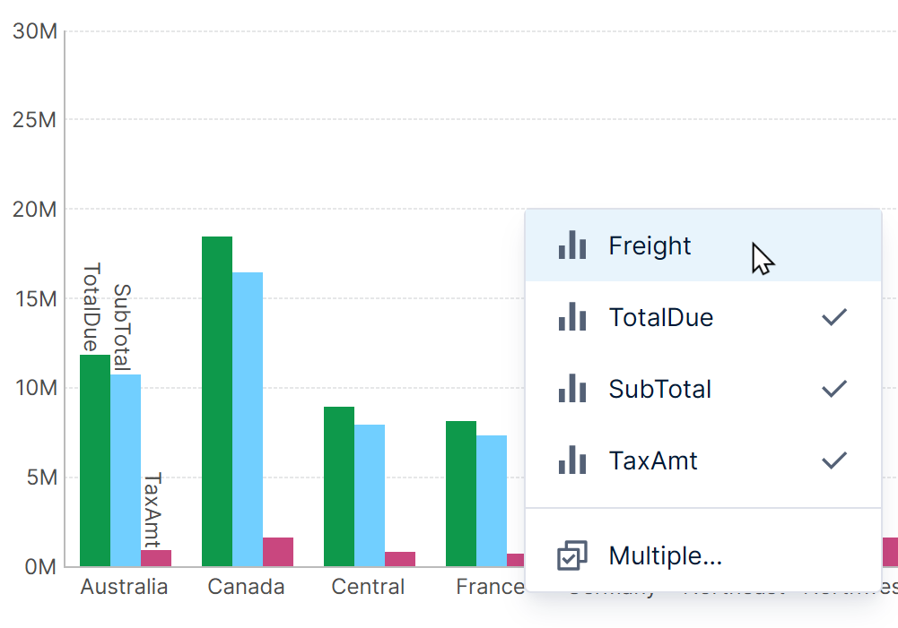Screen dimensions: 898x628
Task: Click the pink Australia TaxAmt bar
Action: [155, 558]
